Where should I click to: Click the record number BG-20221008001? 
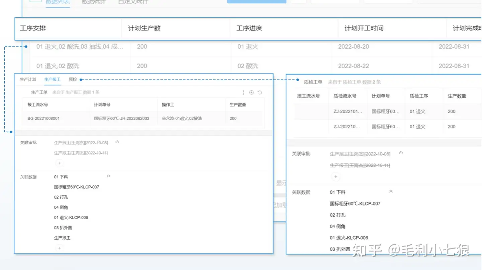tap(44, 118)
